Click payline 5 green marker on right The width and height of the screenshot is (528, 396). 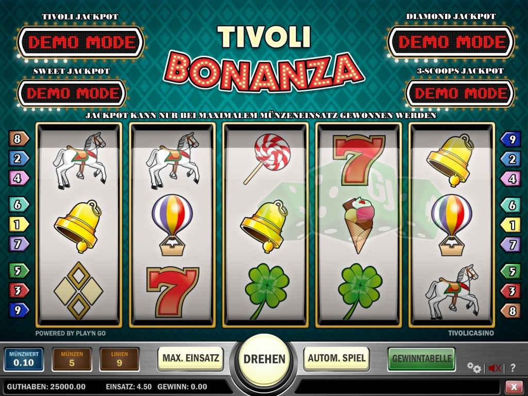click(x=510, y=271)
